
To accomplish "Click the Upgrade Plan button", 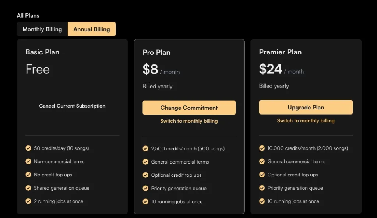I will pos(306,107).
